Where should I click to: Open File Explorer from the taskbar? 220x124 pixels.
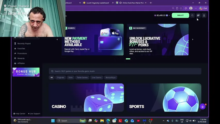[102, 121]
